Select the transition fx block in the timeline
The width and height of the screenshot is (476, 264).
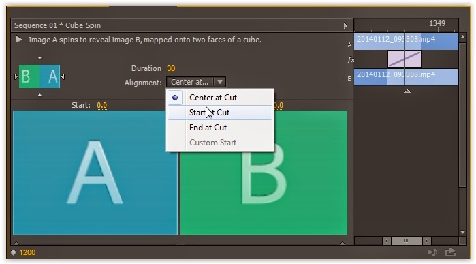404,59
